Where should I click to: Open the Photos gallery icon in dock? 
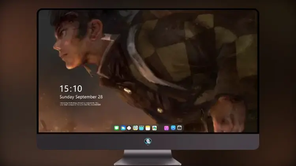tap(154, 128)
